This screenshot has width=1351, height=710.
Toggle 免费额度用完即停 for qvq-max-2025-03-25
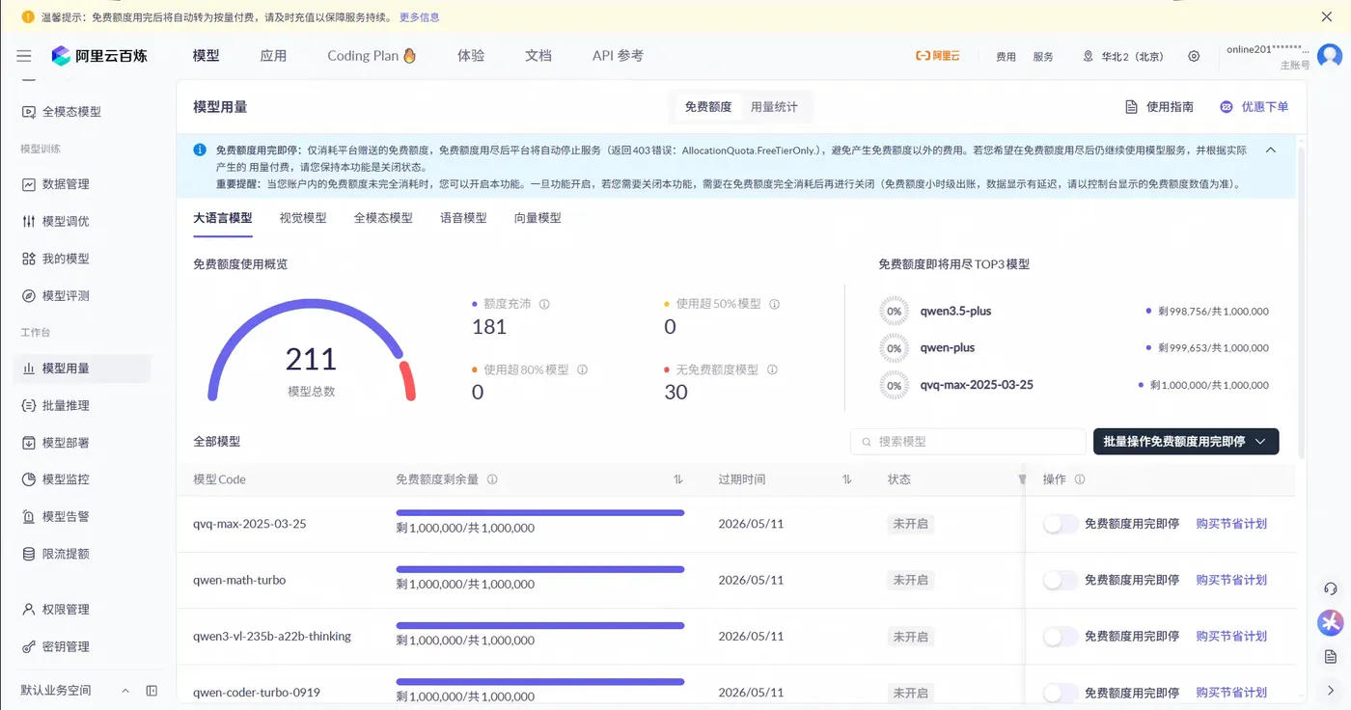coord(1061,524)
